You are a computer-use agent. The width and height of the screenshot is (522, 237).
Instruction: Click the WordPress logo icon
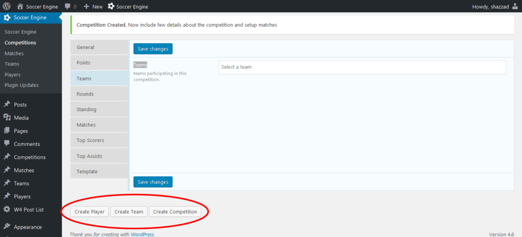tap(7, 7)
